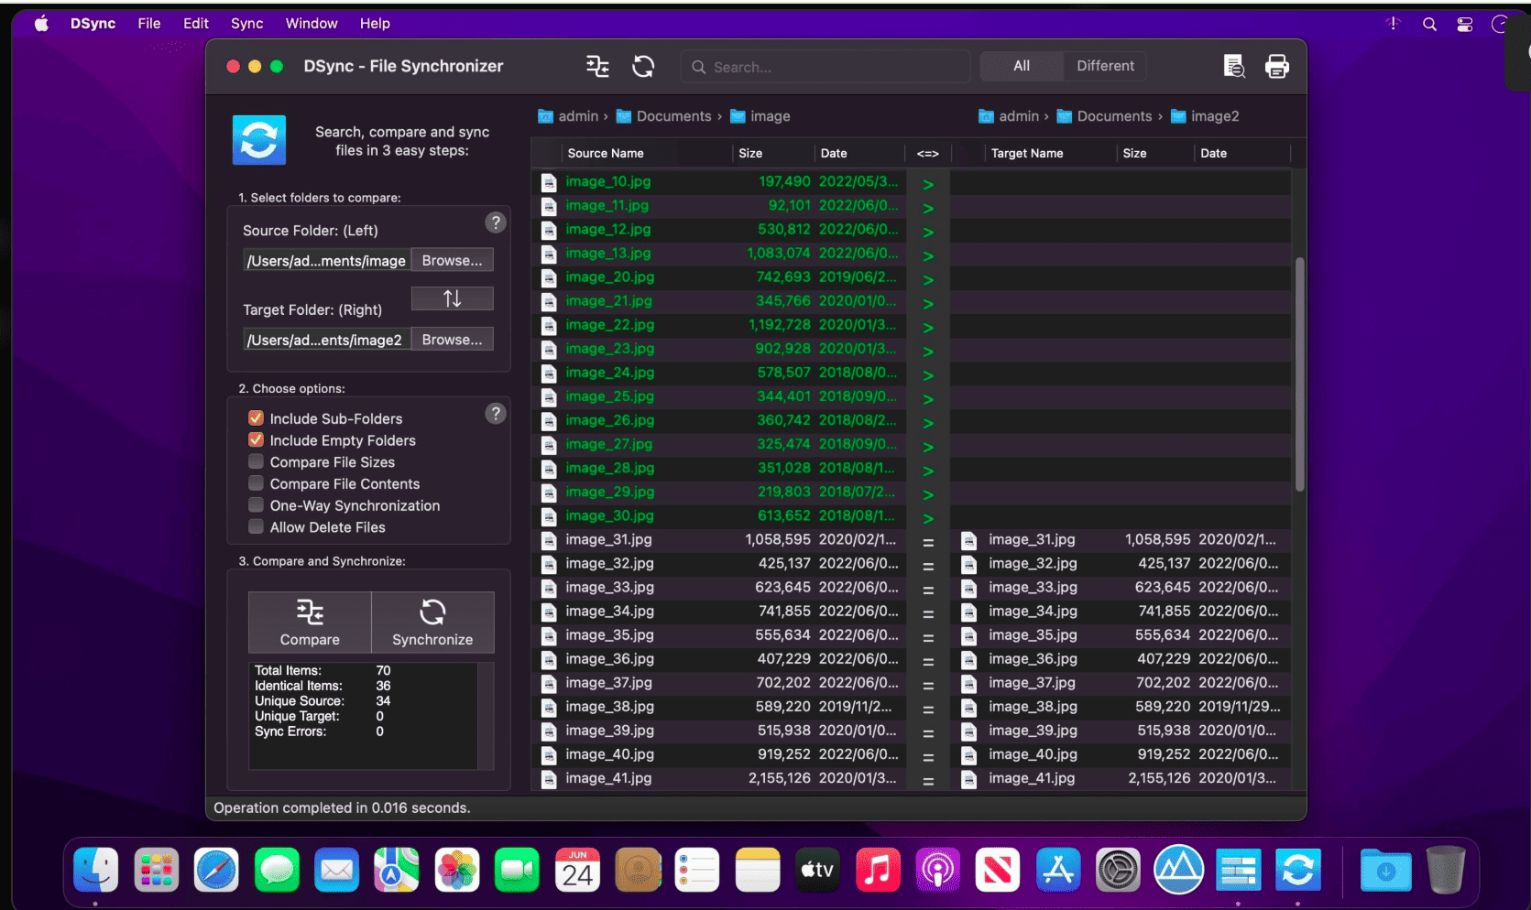Viewport: 1531px width, 910px height.
Task: Click the compare icon in the title toolbar
Action: click(x=597, y=66)
